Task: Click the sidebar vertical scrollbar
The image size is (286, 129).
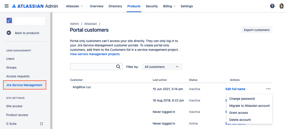Action: click(51, 71)
